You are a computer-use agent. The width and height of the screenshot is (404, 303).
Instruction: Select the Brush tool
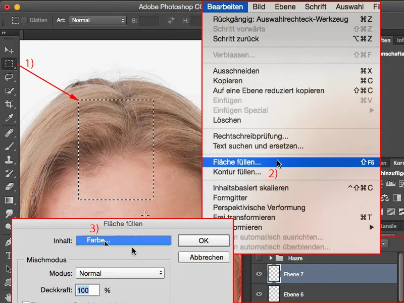point(9,146)
